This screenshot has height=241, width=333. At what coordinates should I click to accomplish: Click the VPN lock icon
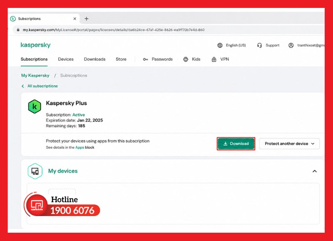pos(214,59)
